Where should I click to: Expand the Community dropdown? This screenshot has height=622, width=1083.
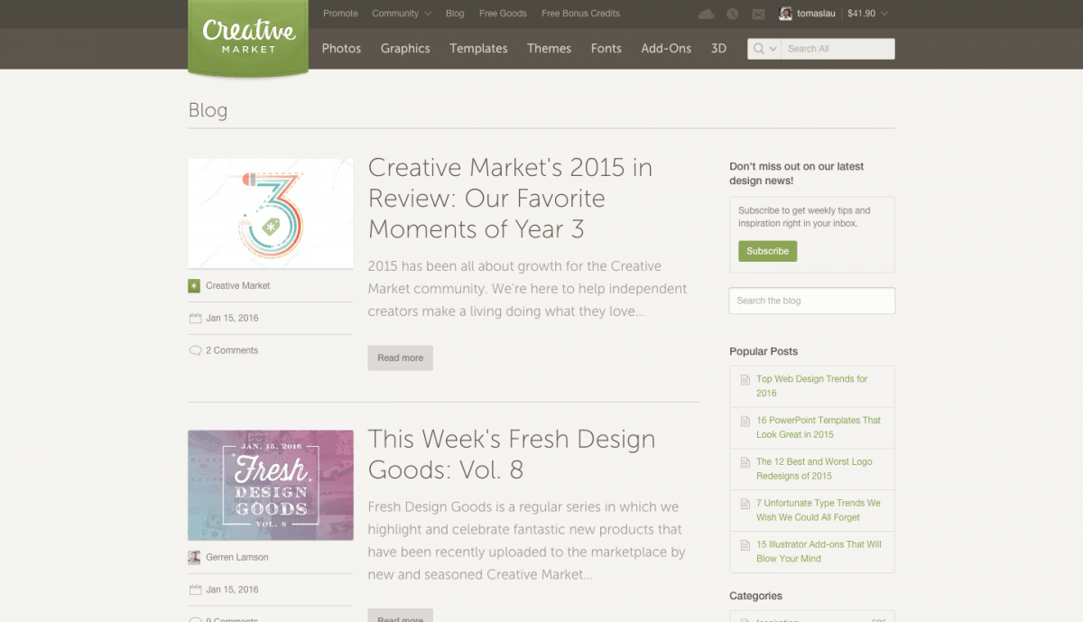tap(401, 13)
